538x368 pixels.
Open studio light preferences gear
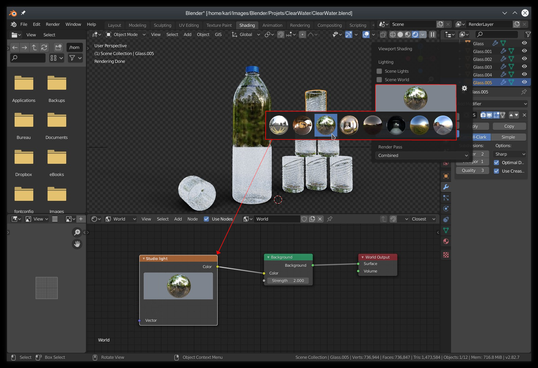(464, 88)
